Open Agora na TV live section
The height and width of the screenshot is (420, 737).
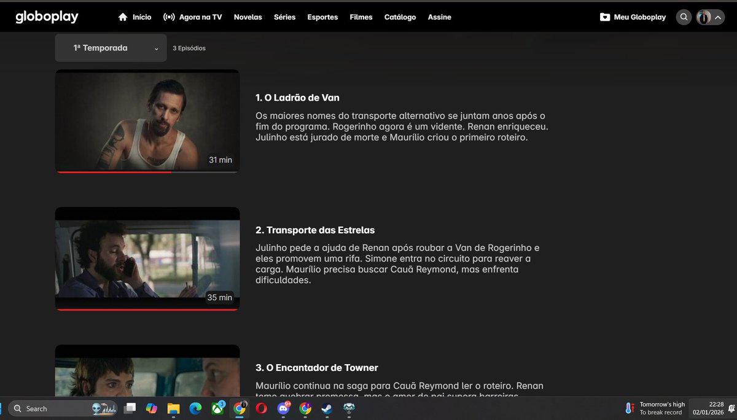(192, 17)
